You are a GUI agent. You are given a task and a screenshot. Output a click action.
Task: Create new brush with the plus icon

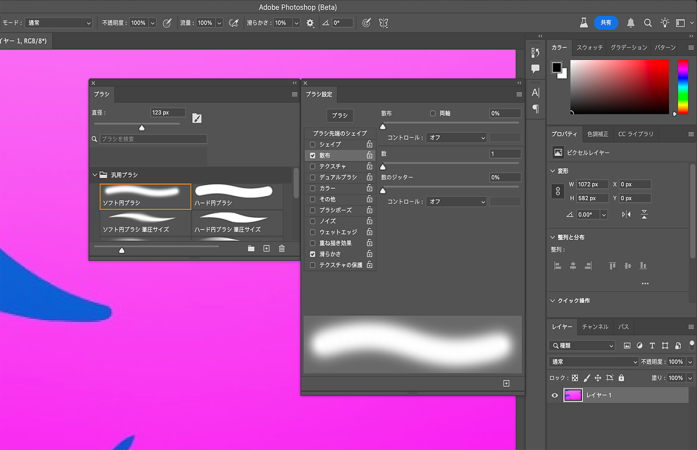[x=267, y=248]
